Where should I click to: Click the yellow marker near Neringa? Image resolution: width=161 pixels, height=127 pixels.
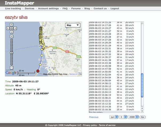[42, 55]
